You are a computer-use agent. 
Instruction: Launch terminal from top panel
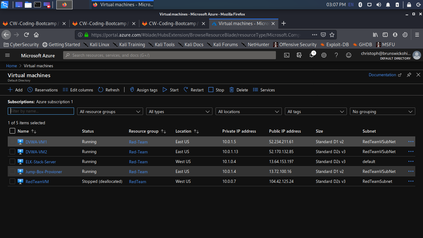pyautogui.click(x=37, y=4)
